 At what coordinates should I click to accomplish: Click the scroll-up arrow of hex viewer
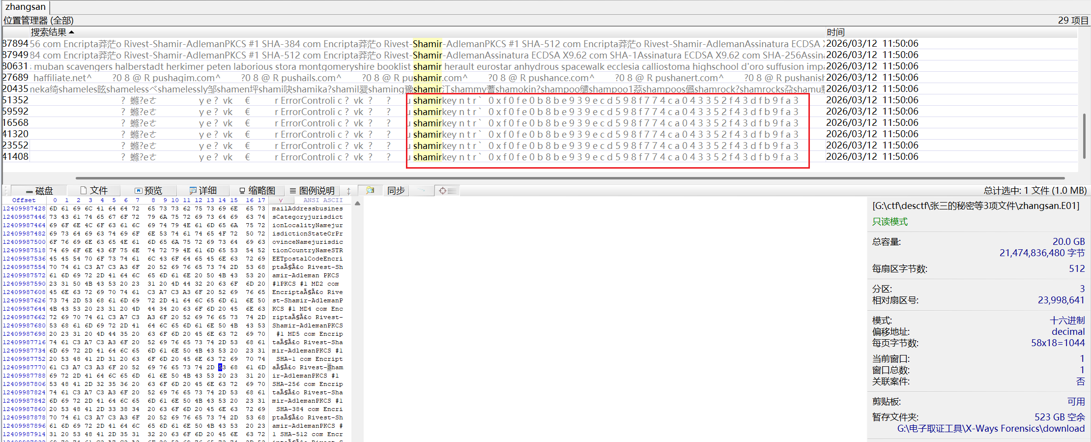click(357, 204)
